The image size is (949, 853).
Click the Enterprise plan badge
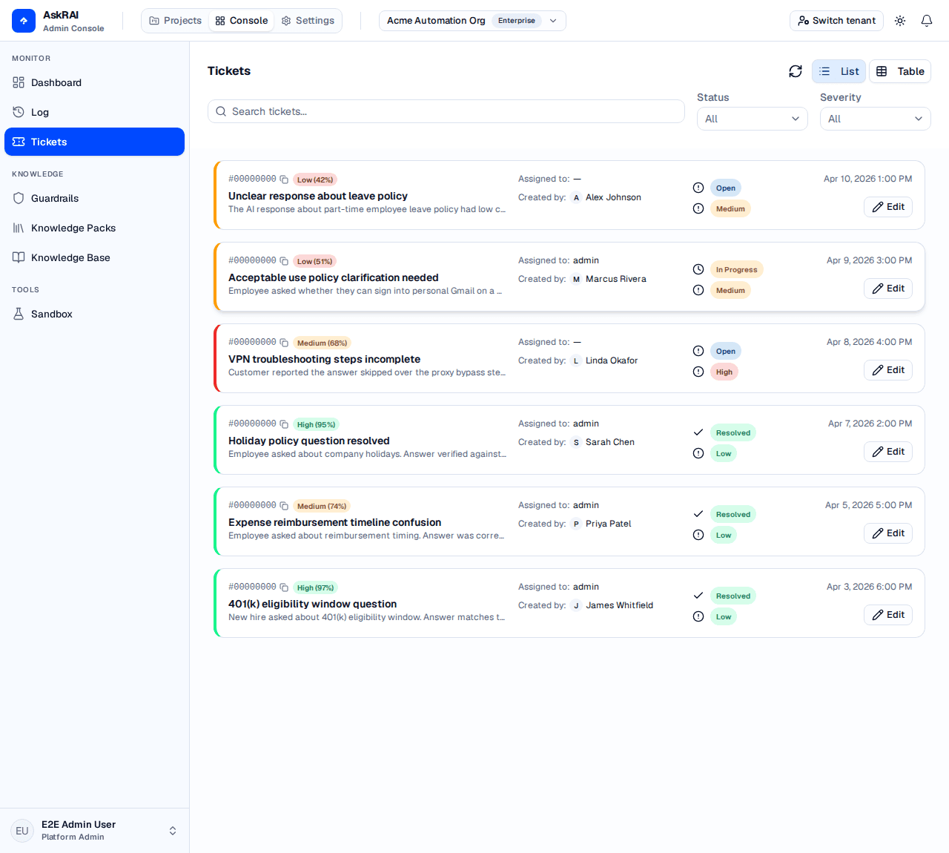tap(517, 21)
